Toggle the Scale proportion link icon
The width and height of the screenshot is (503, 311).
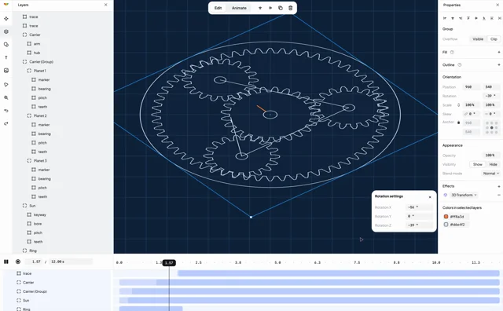coord(458,105)
